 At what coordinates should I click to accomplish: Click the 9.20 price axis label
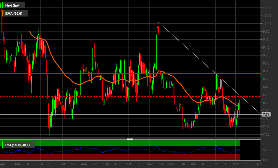267,55
